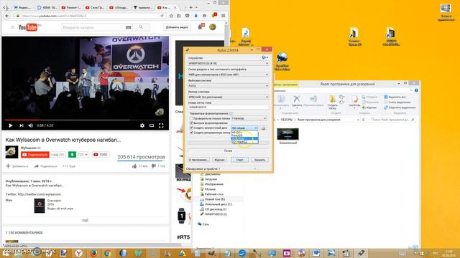This screenshot has height=258, width=460.
Task: Toggle YouTube theater mode
Action: click(152, 125)
